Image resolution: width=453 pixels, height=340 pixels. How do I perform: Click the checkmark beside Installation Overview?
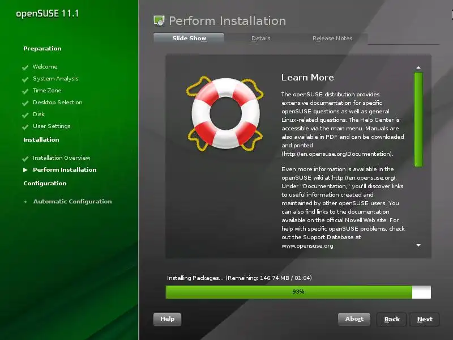[x=25, y=158]
